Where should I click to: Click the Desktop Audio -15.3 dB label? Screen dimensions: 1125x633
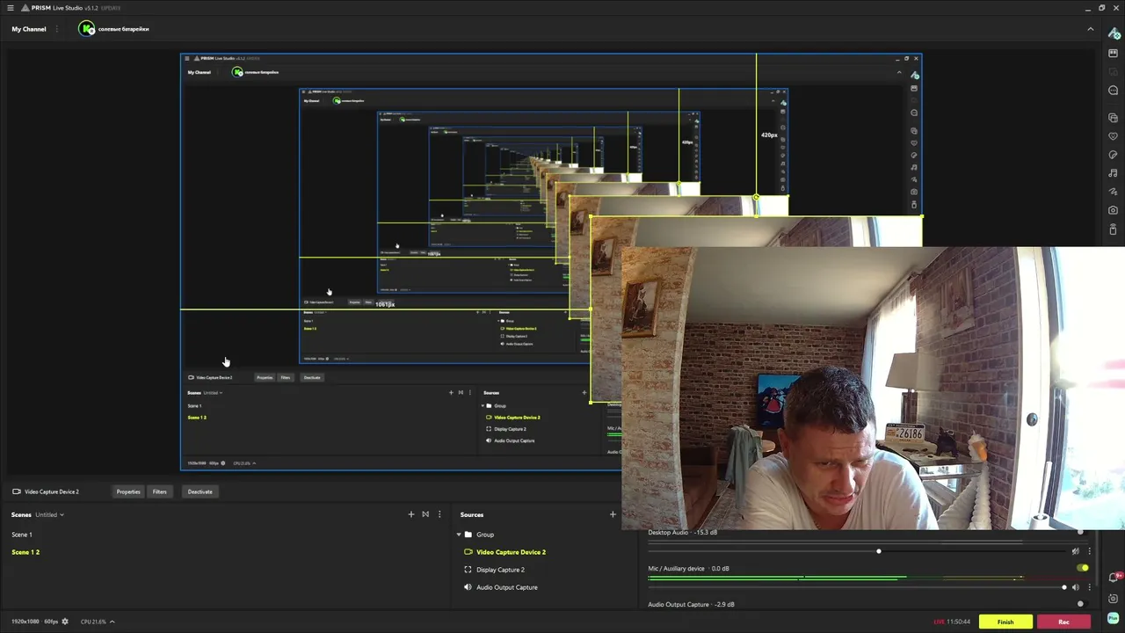click(683, 532)
